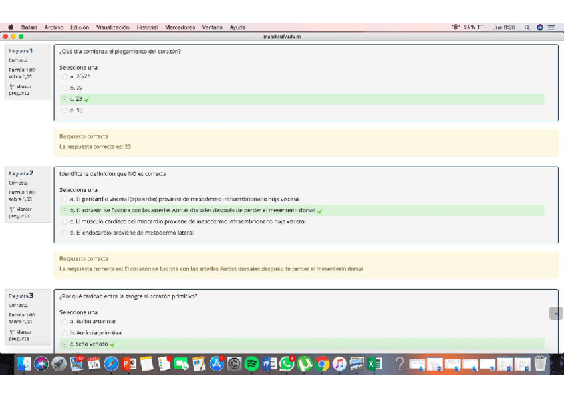Open Spotify from the dock
The image size is (564, 398).
click(x=251, y=364)
